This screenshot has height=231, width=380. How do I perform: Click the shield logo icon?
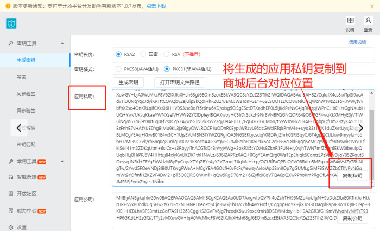(11, 23)
